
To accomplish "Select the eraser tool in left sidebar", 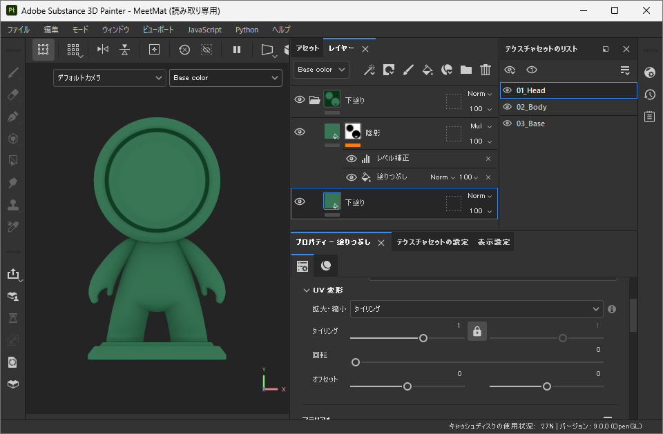I will (x=12, y=95).
